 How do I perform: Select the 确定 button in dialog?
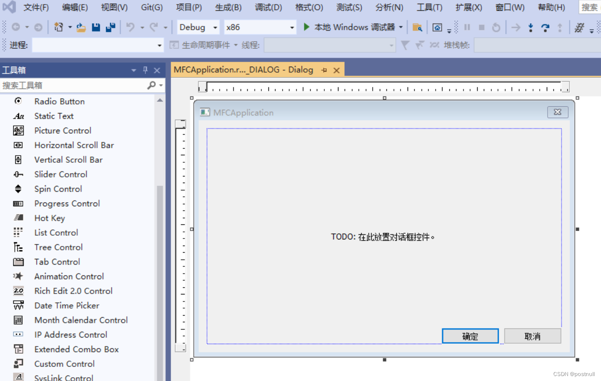point(470,336)
